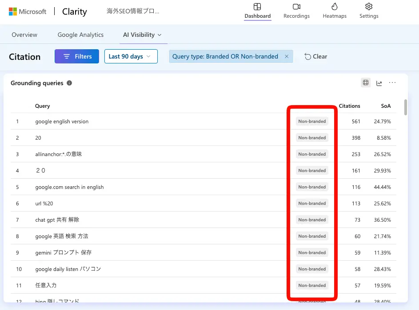Viewport: 419px width, 310px height.
Task: Click the SoA value 26.52%
Action: [383, 154]
